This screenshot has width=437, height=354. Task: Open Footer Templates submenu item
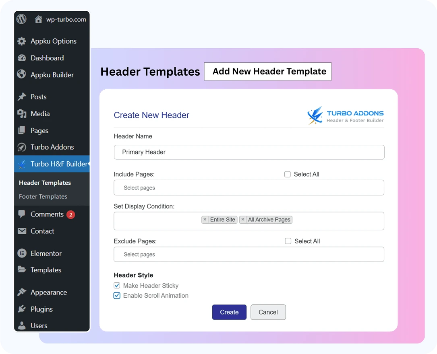pyautogui.click(x=43, y=197)
